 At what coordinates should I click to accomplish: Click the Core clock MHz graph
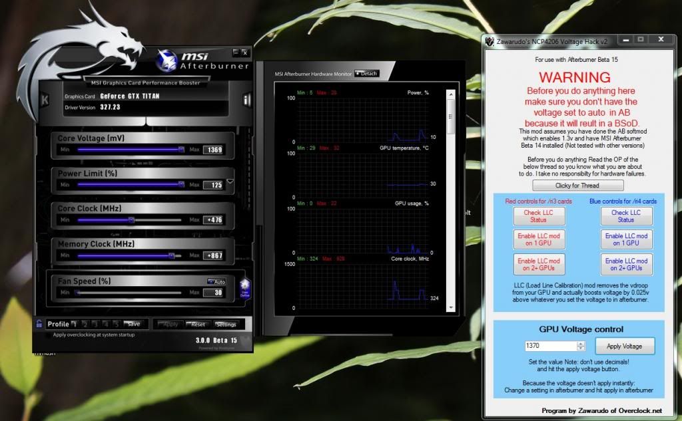tap(363, 286)
